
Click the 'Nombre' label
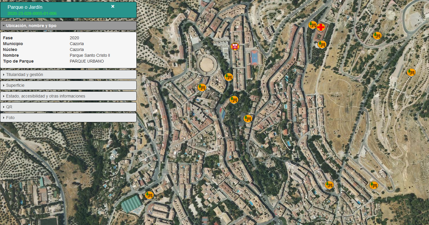click(x=11, y=55)
